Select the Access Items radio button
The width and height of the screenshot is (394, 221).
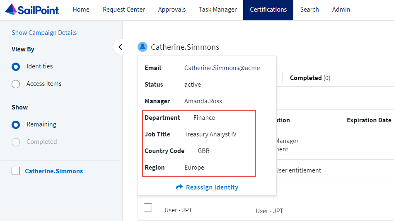click(16, 84)
